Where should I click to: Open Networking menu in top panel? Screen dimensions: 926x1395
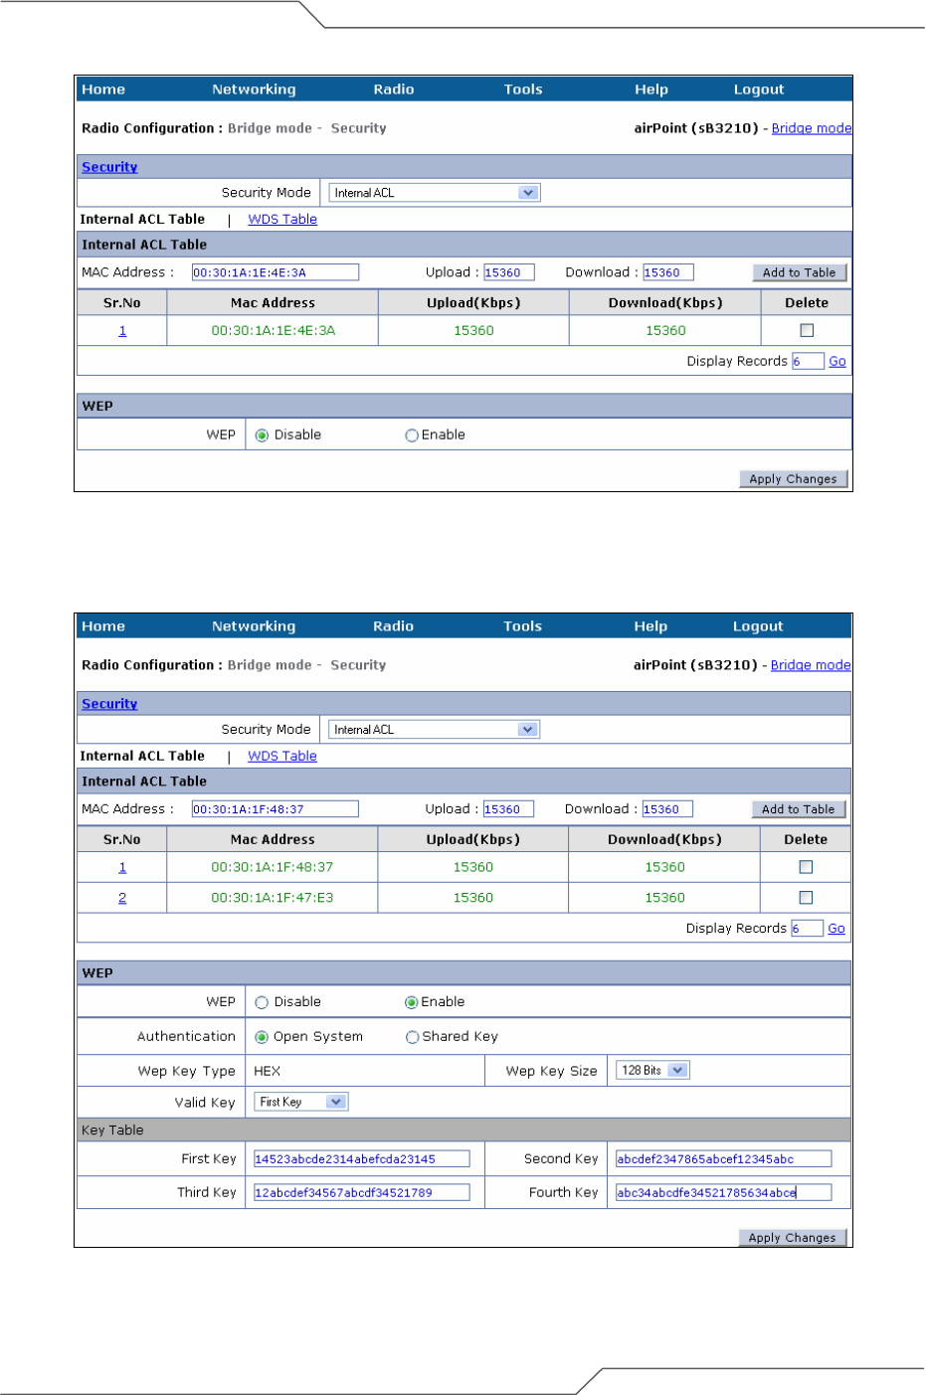pyautogui.click(x=254, y=89)
